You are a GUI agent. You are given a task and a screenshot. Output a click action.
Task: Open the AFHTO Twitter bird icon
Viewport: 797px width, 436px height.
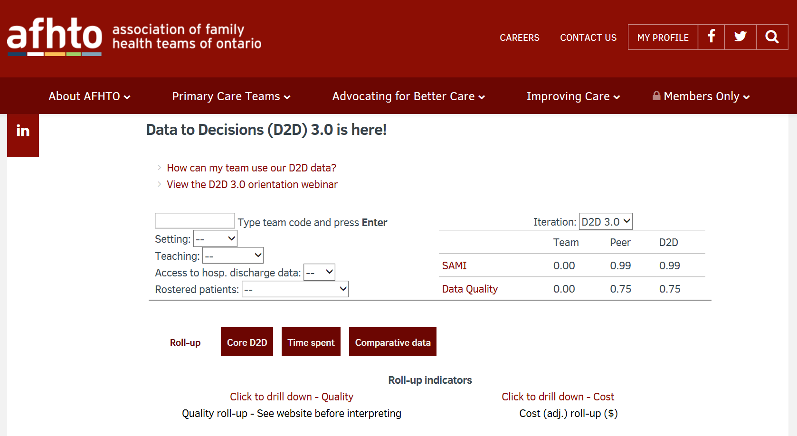(x=740, y=37)
